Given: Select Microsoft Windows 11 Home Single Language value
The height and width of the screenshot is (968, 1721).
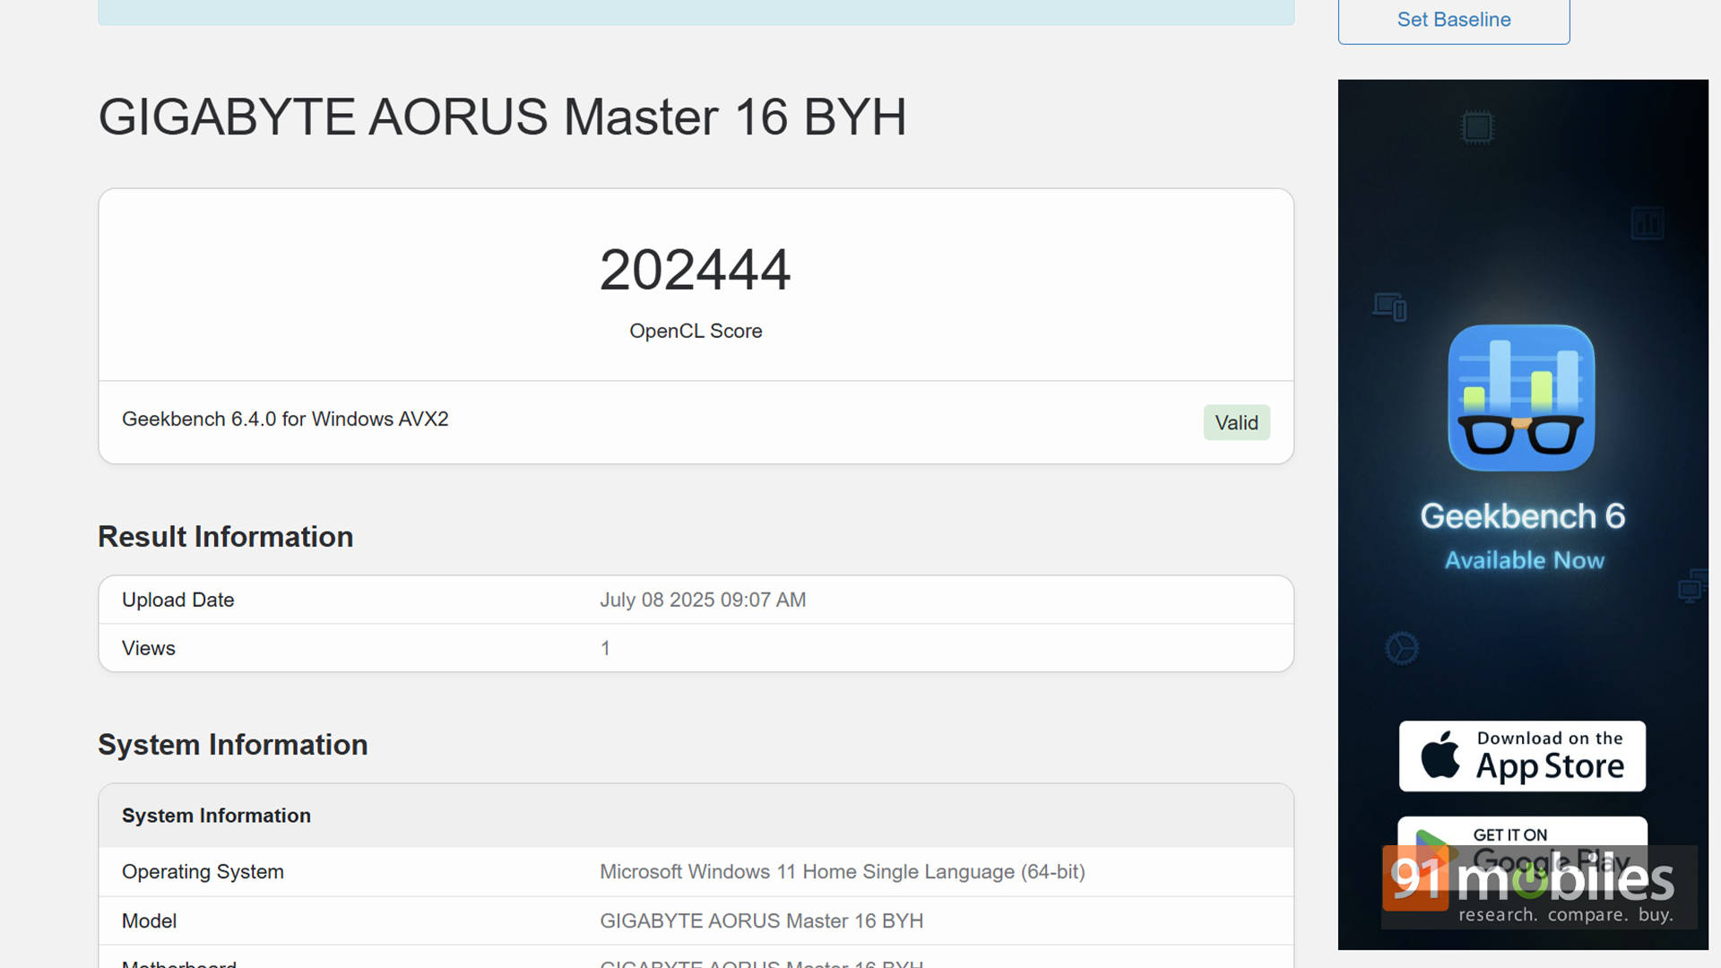Looking at the screenshot, I should click(842, 871).
